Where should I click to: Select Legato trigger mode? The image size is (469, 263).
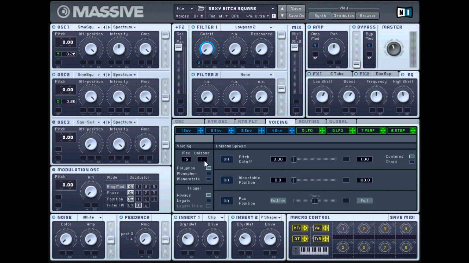(208, 201)
